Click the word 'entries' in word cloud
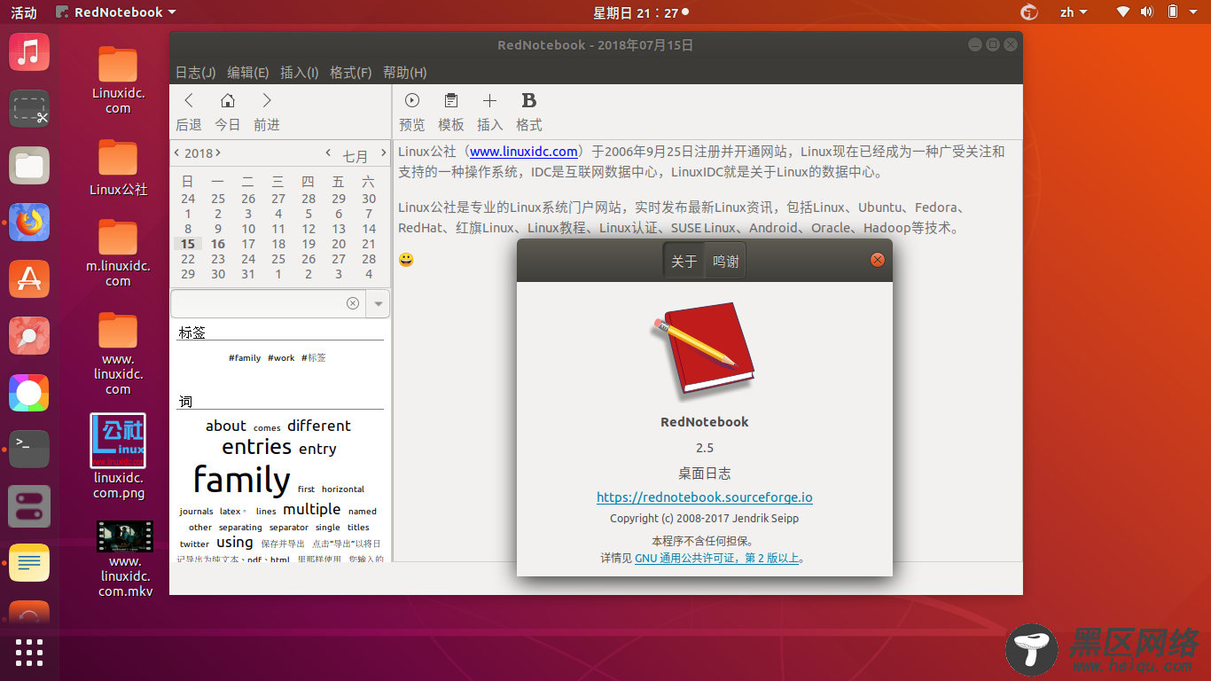 pos(257,447)
